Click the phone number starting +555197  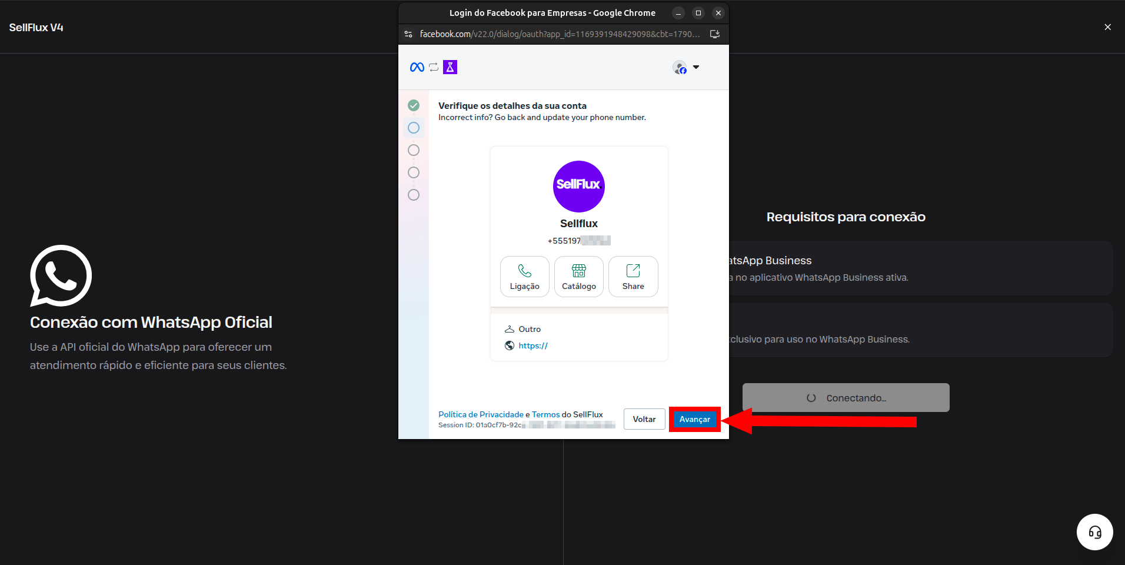tap(579, 241)
